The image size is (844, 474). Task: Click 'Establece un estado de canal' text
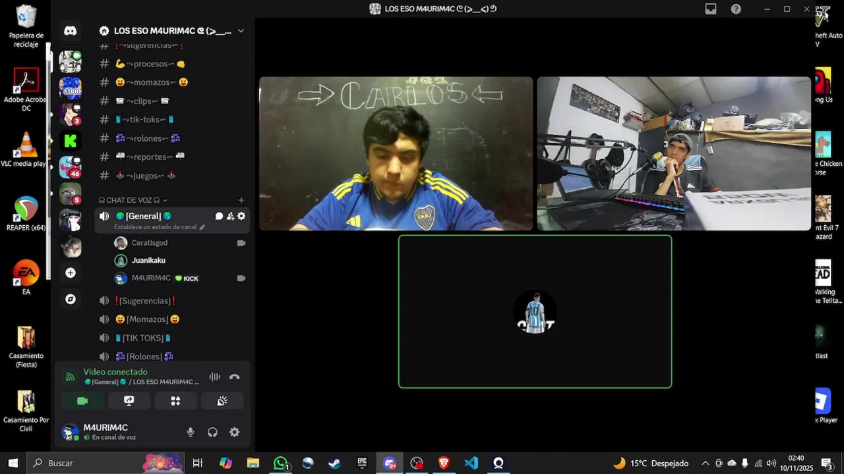tap(156, 227)
